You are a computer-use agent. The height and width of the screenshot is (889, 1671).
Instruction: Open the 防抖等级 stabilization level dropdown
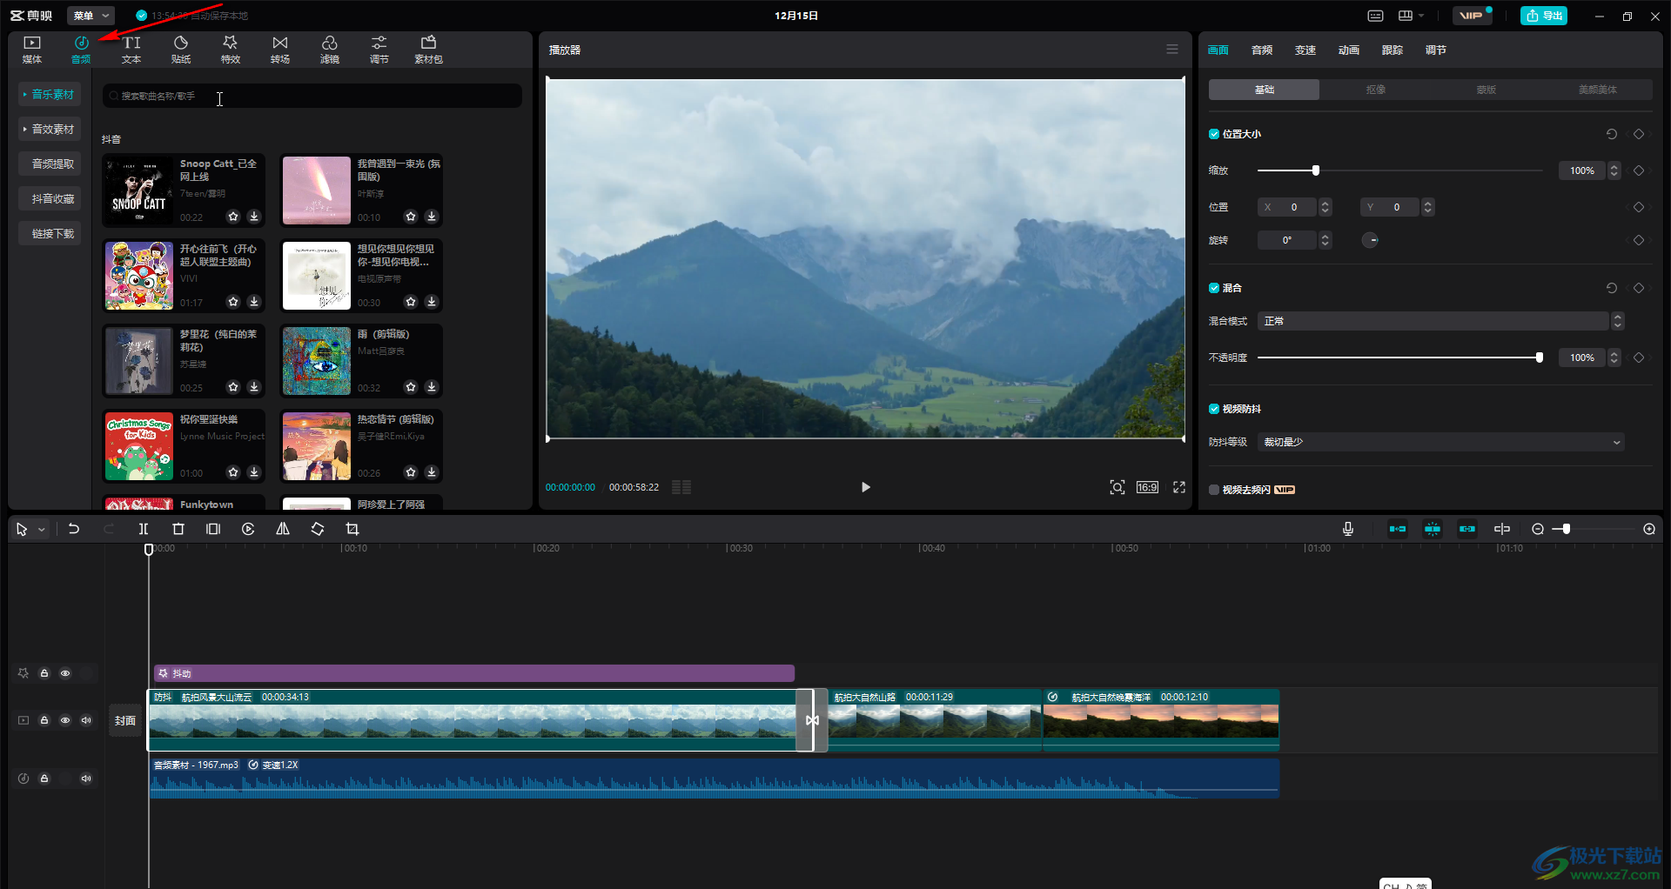(1441, 442)
